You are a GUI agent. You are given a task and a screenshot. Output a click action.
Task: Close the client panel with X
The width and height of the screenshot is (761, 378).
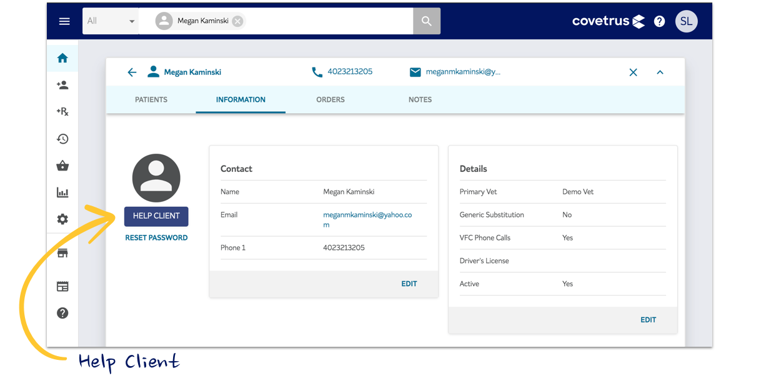633,72
